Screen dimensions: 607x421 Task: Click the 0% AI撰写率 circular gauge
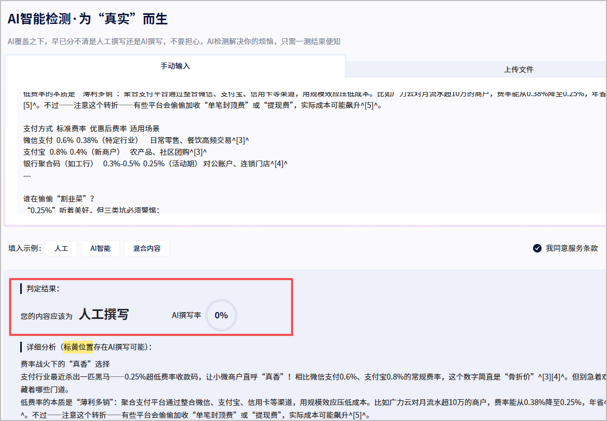pos(221,315)
